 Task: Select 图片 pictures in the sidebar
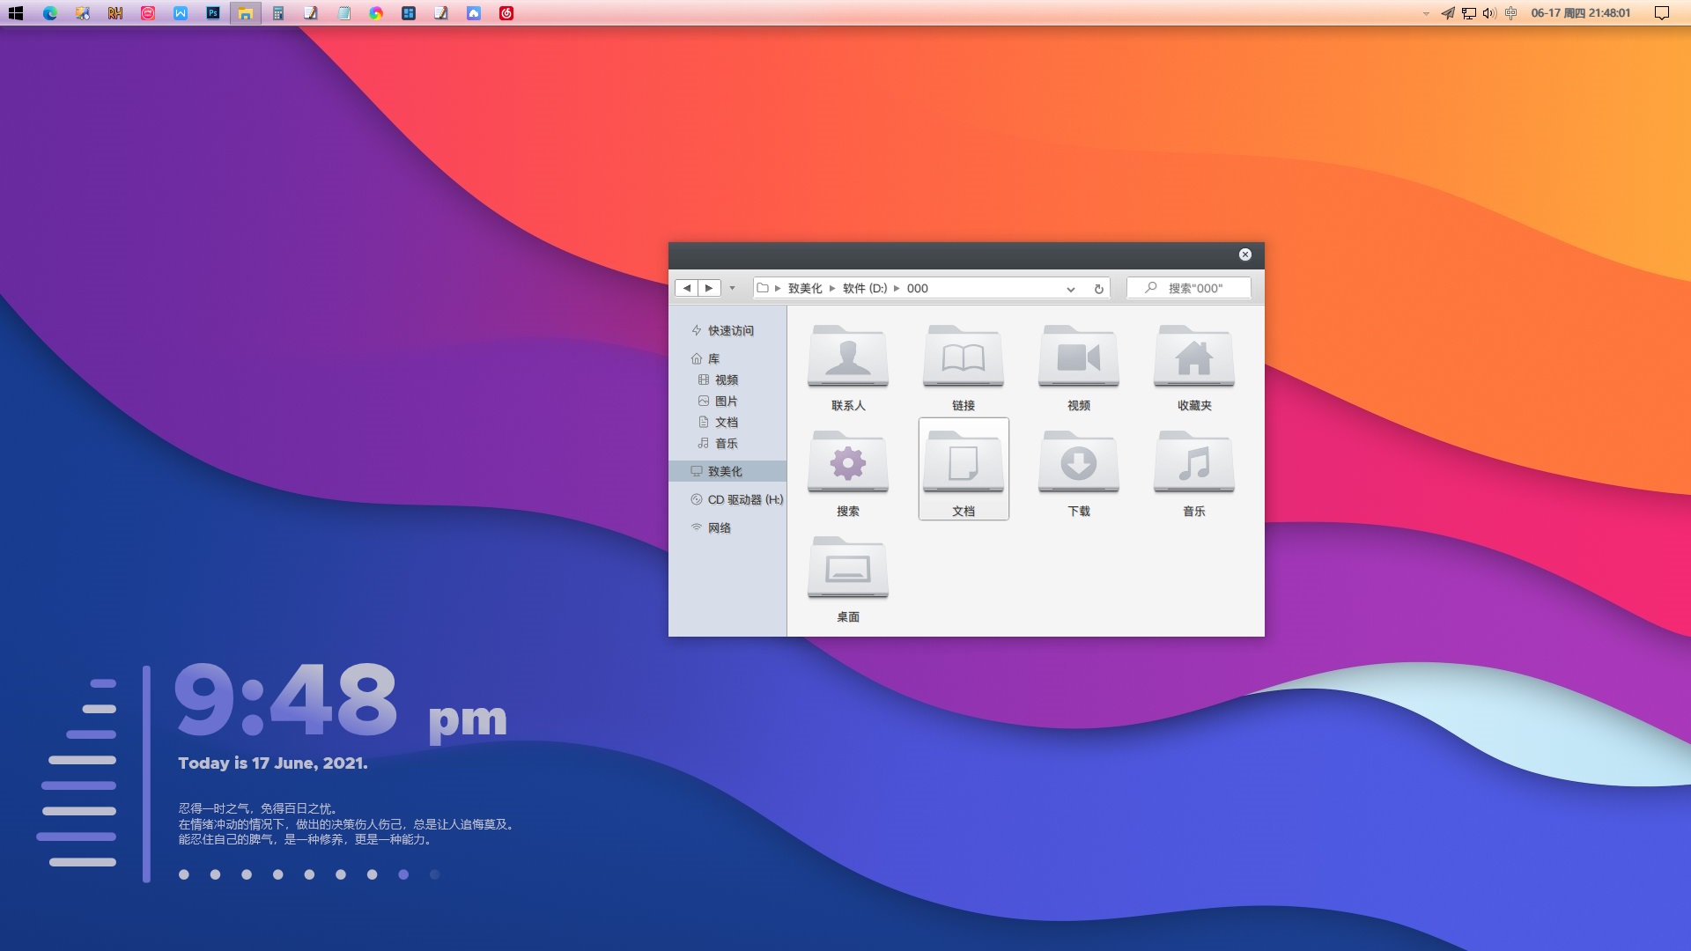[727, 401]
